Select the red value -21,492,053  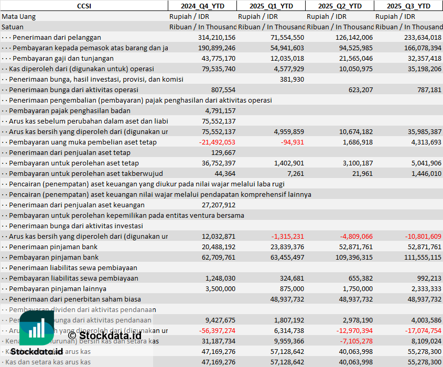(x=217, y=142)
